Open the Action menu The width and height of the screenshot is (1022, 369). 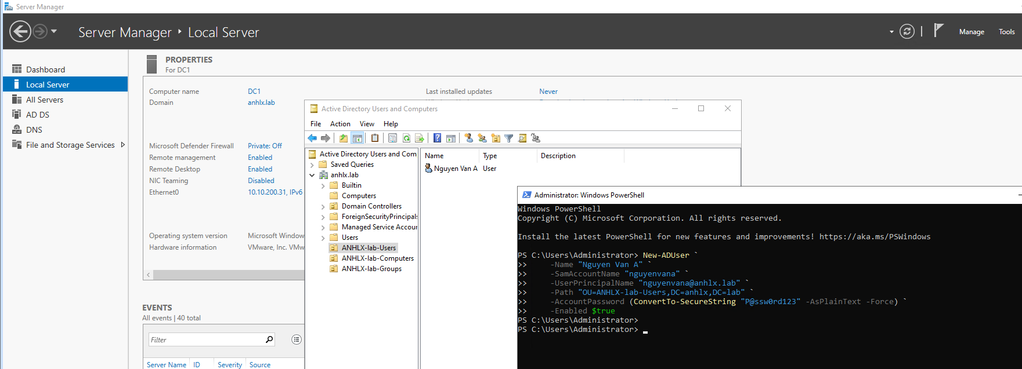(340, 124)
